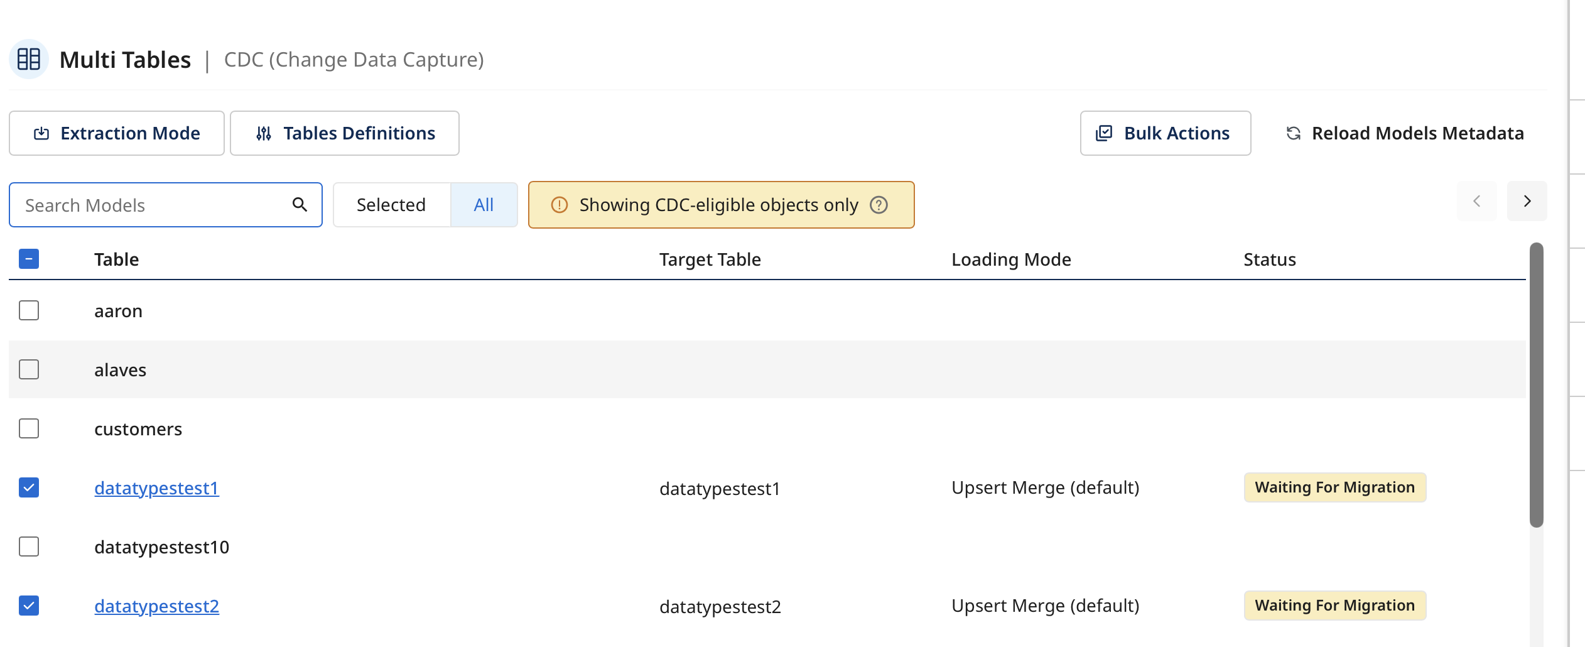
Task: Check the aaron table checkbox
Action: [29, 310]
